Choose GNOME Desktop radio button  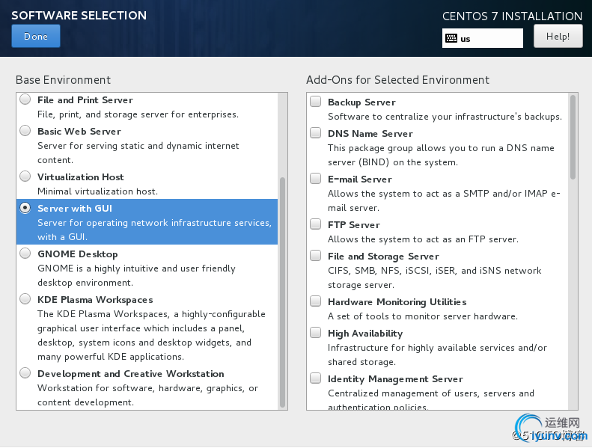pos(25,254)
